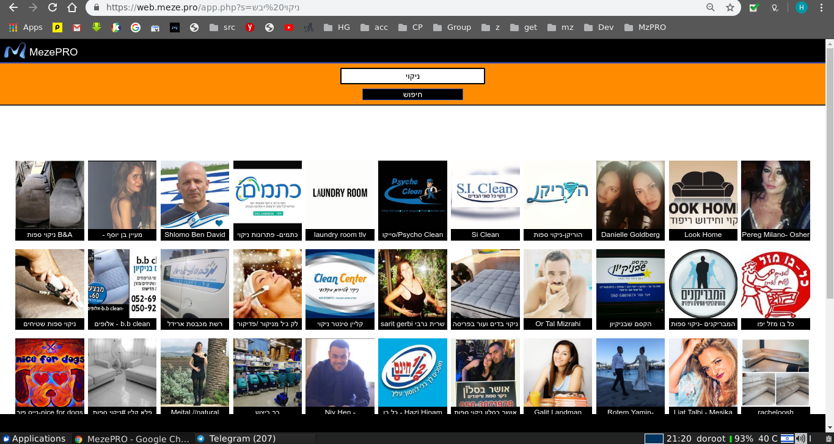The height and width of the screenshot is (444, 834).
Task: Open the sarit gerbi profile
Action: point(412,289)
